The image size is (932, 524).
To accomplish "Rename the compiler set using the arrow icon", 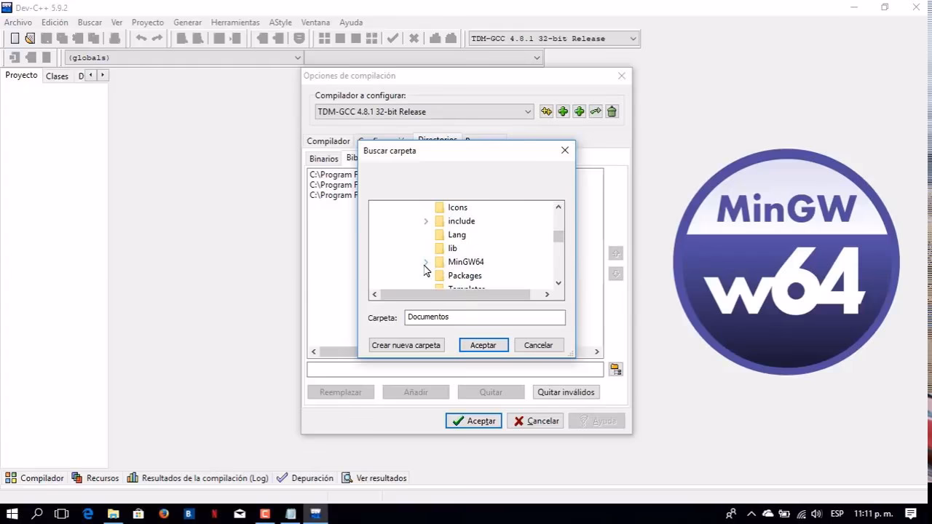I will pos(595,111).
